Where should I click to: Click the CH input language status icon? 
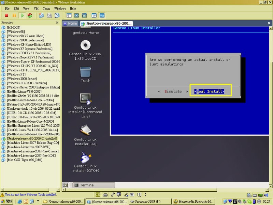98,194
